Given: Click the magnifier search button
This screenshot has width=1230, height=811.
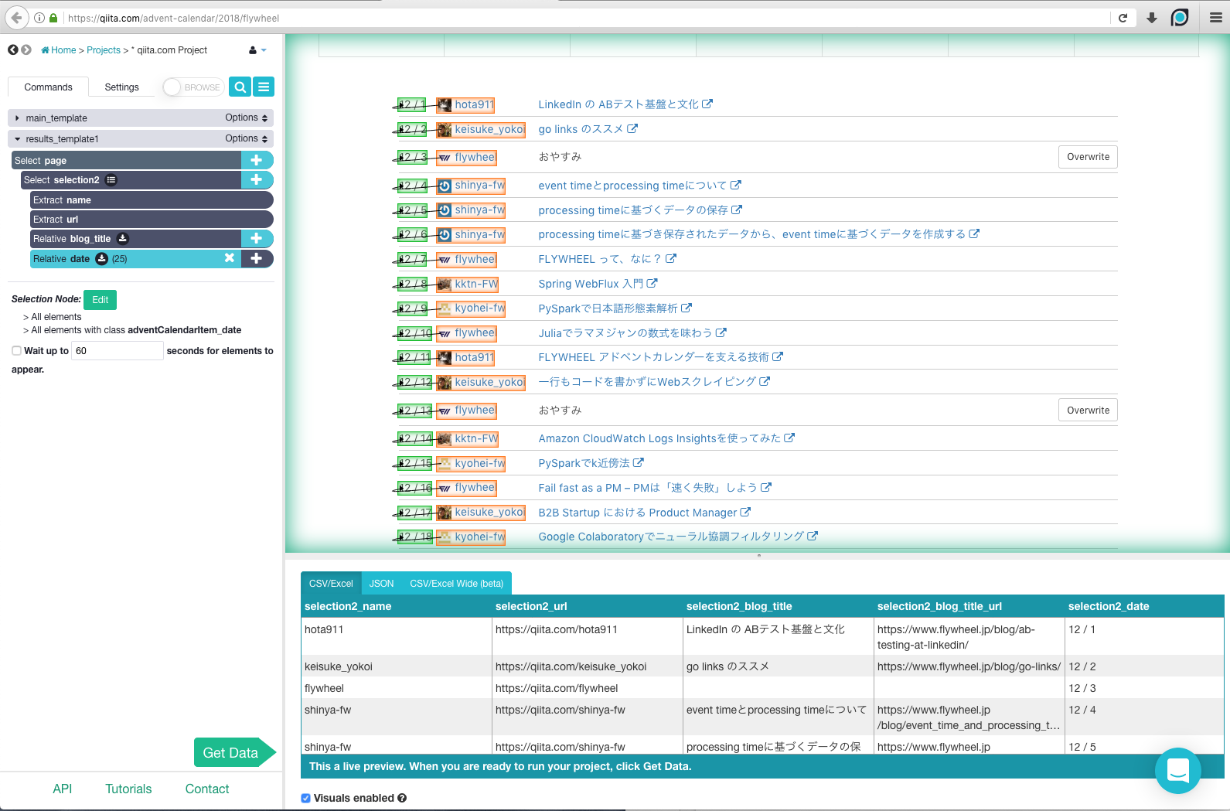Looking at the screenshot, I should [x=240, y=87].
